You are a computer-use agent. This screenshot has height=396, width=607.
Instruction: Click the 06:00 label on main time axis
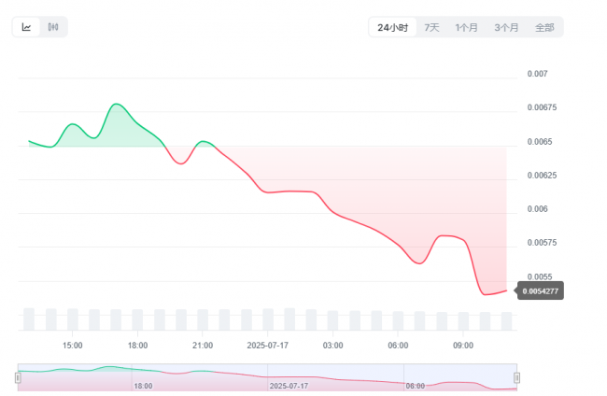(x=398, y=346)
